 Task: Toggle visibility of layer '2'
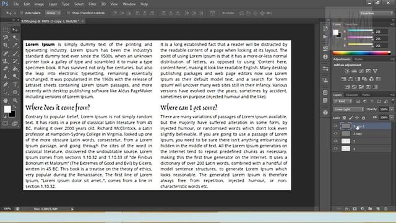click(335, 141)
